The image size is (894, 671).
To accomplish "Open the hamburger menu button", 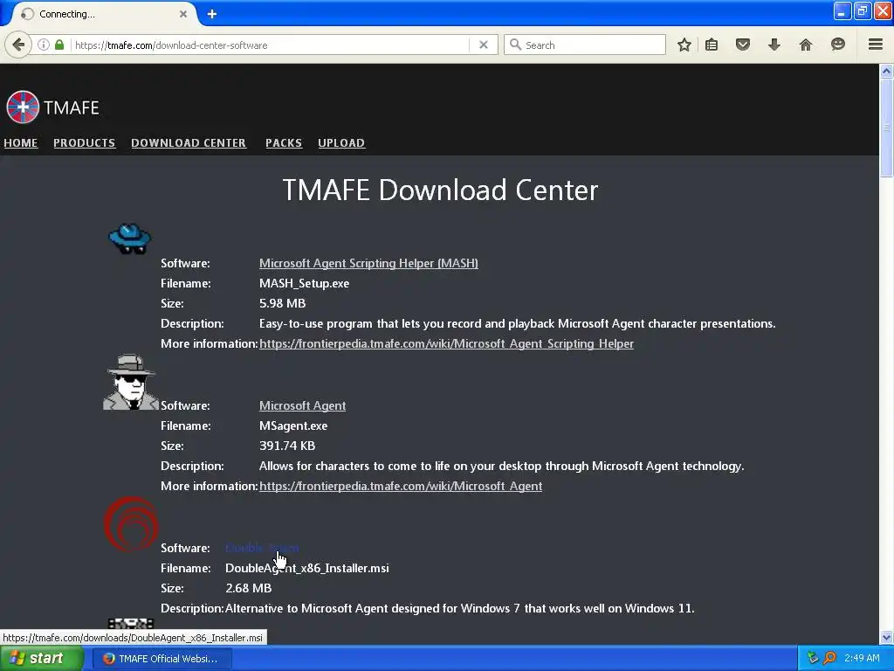I will [x=876, y=45].
